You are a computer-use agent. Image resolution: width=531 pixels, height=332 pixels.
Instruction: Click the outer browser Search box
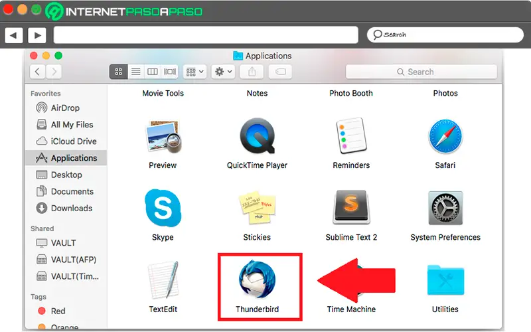click(x=445, y=35)
